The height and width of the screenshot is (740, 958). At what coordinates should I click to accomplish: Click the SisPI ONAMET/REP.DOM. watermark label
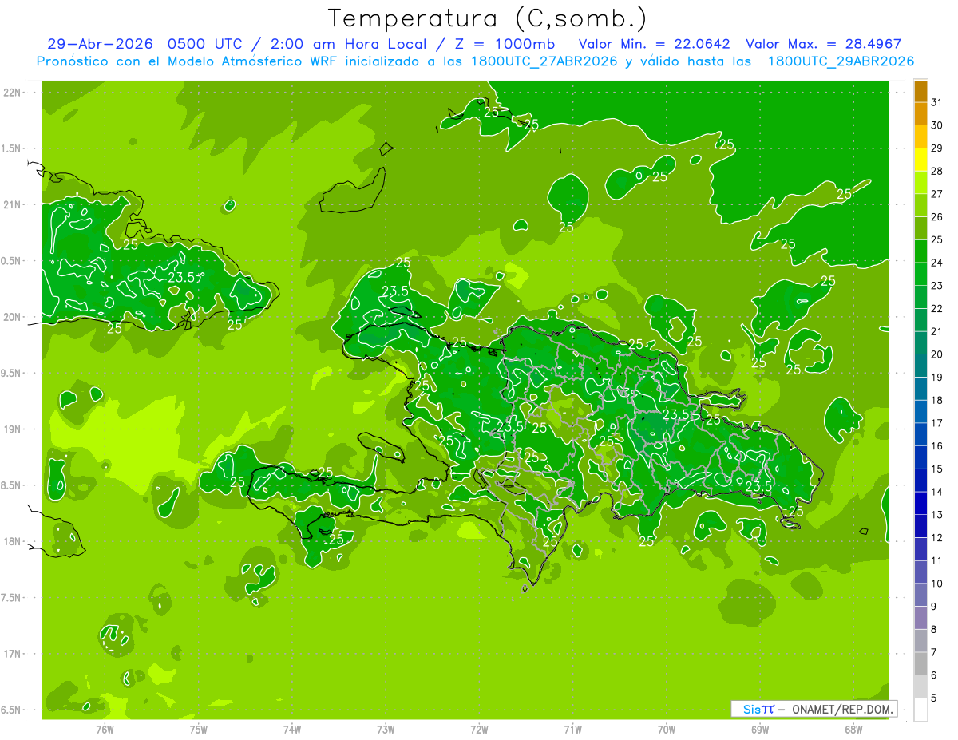click(814, 709)
